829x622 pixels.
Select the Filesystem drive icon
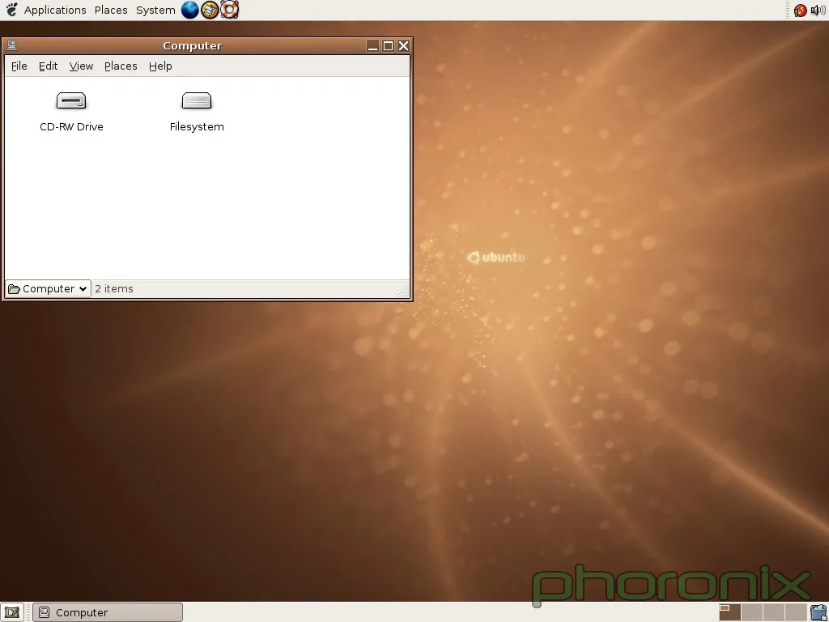pyautogui.click(x=197, y=100)
